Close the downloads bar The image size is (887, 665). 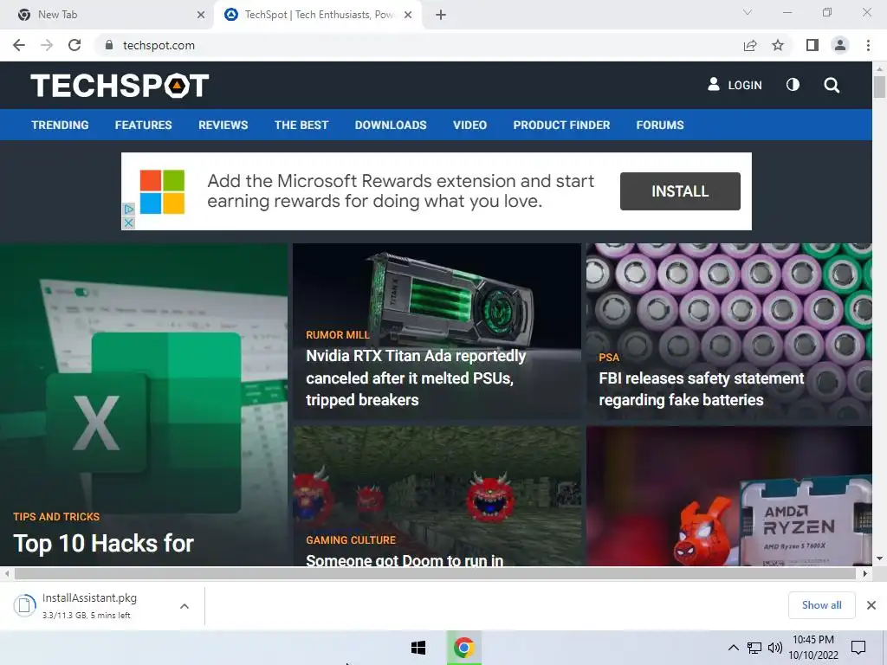point(871,605)
